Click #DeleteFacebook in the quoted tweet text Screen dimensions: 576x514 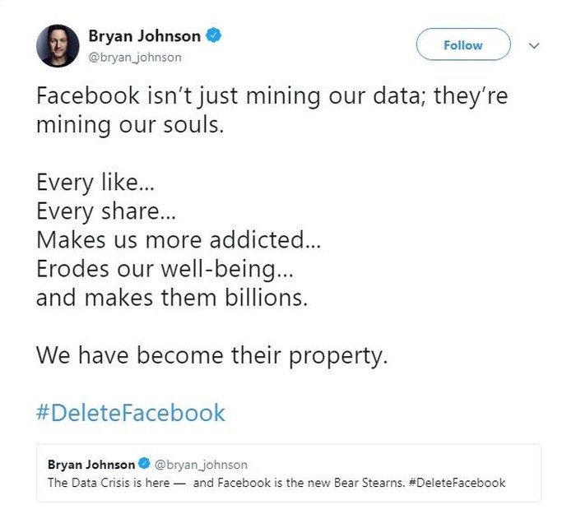pyautogui.click(x=457, y=483)
